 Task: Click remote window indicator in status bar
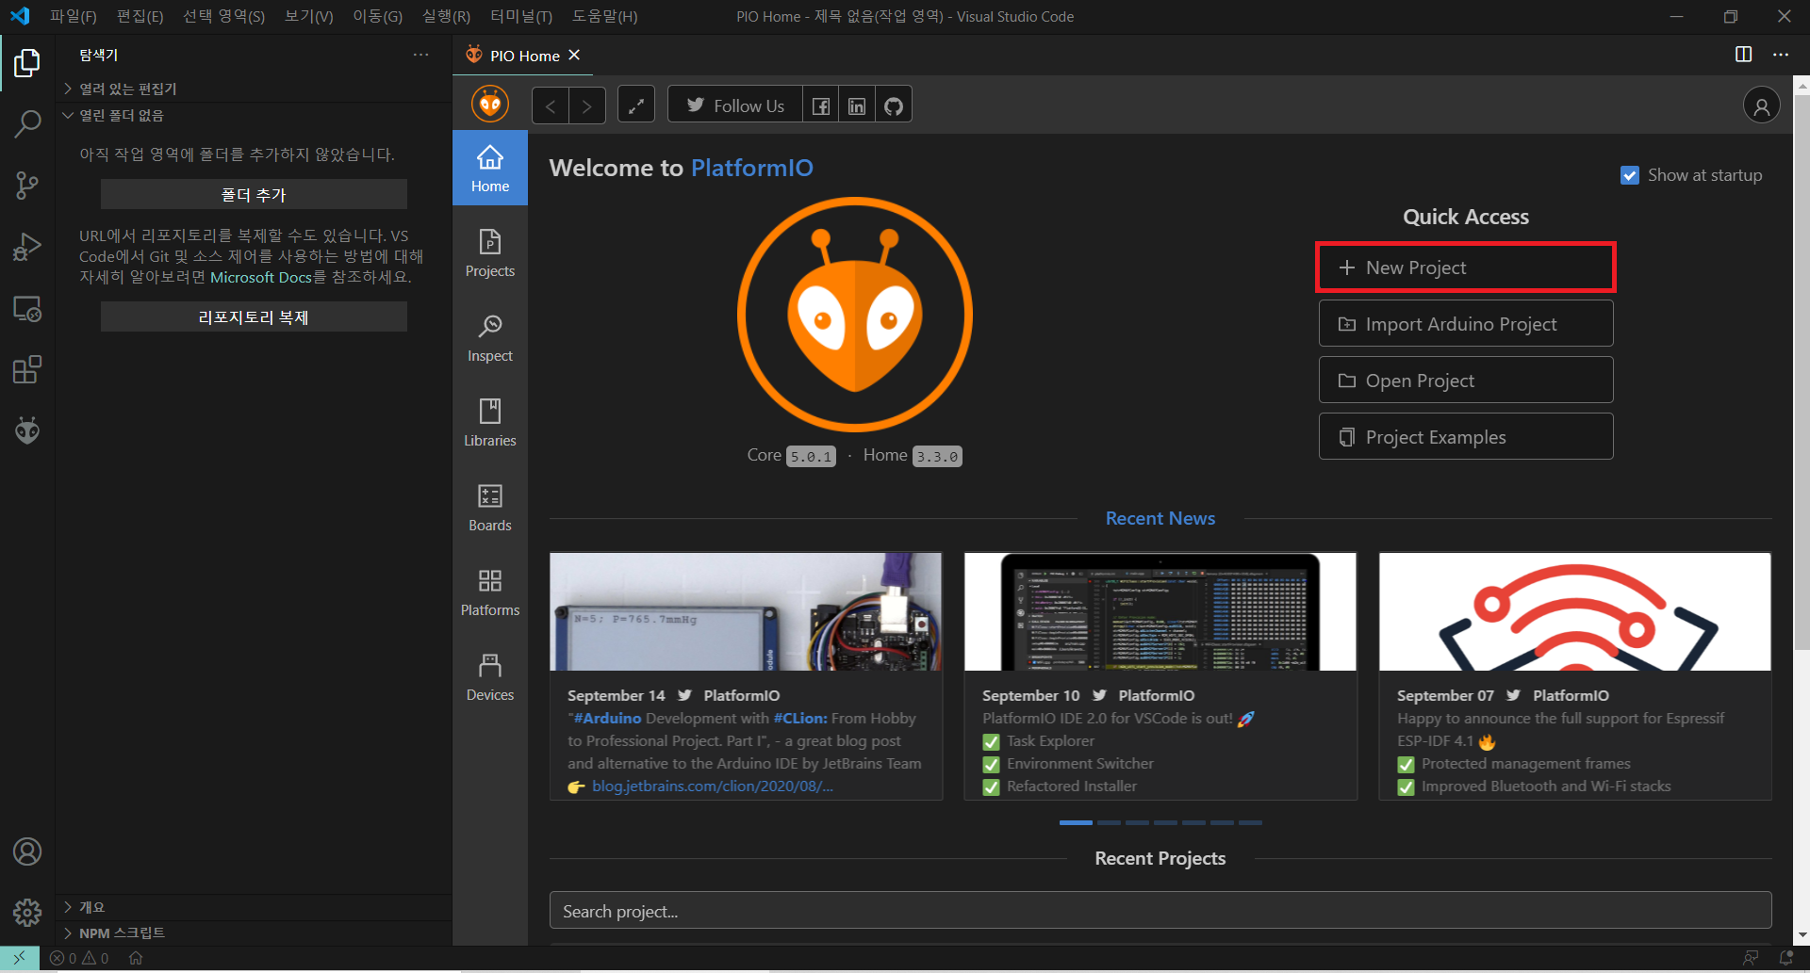19,958
